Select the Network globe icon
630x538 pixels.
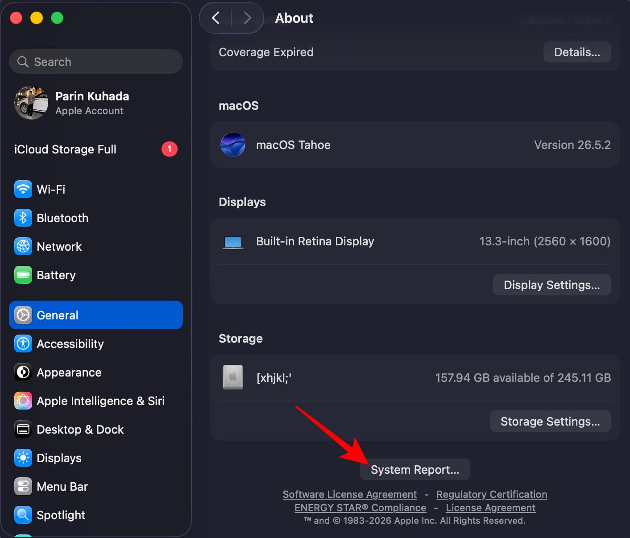[x=23, y=246]
